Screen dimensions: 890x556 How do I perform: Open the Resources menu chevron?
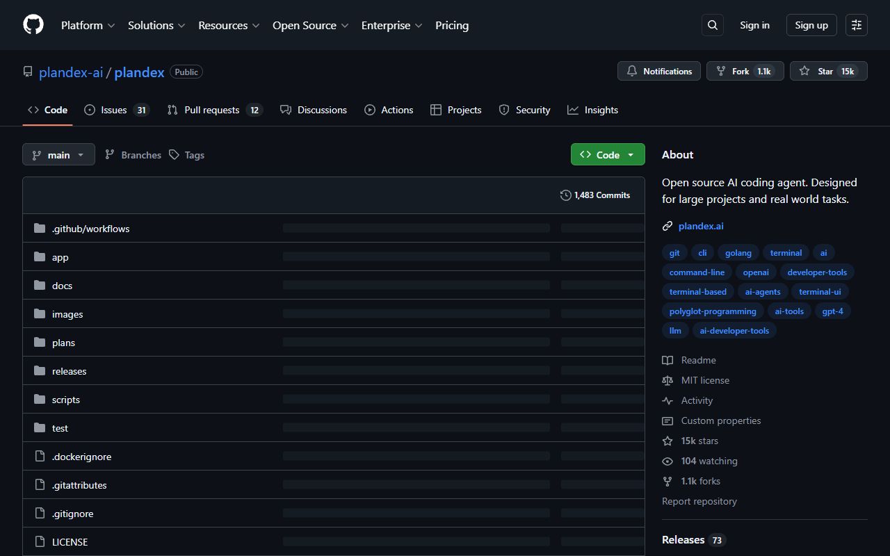pos(257,25)
